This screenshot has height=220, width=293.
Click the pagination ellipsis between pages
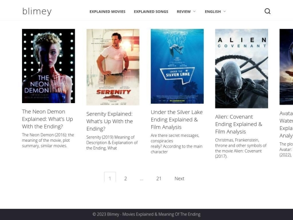[x=142, y=179]
